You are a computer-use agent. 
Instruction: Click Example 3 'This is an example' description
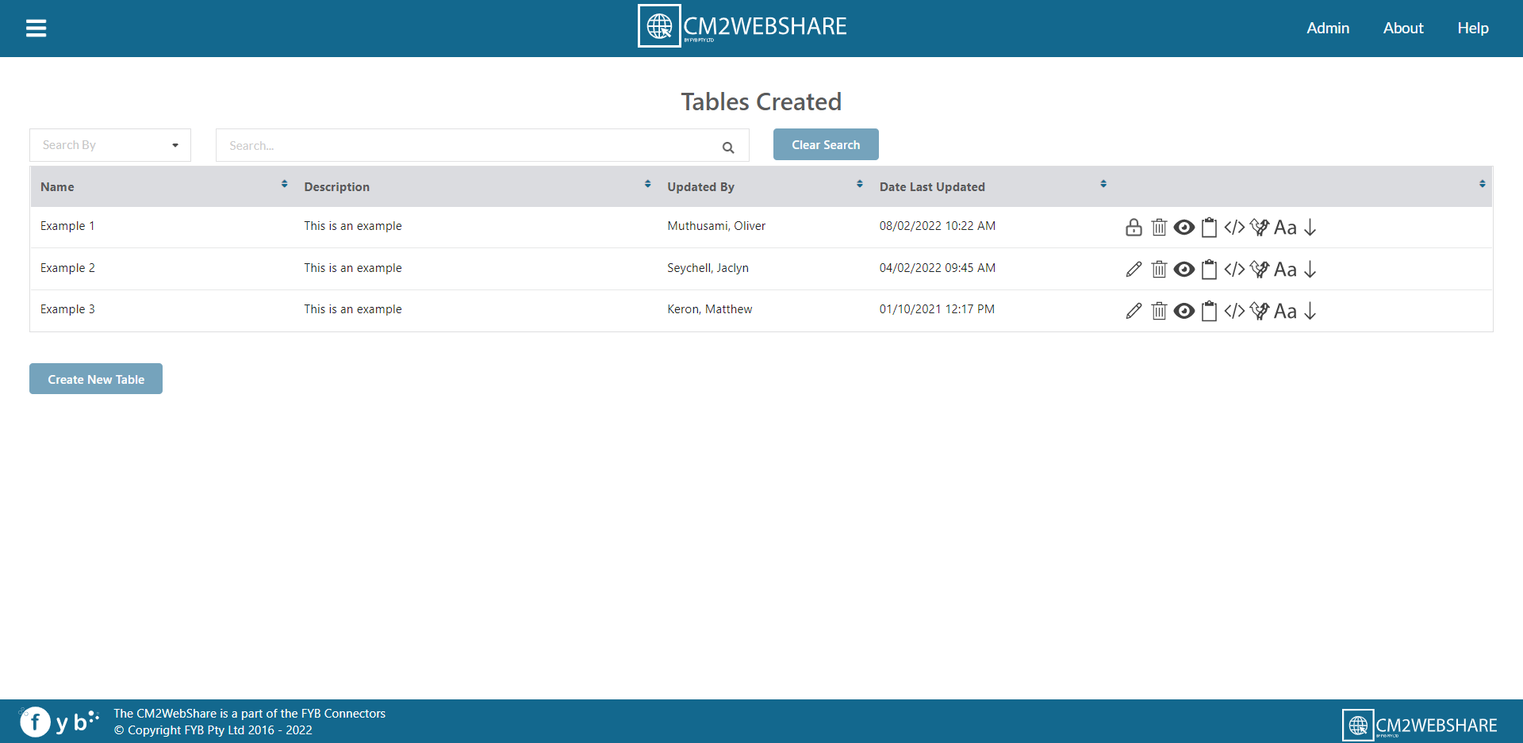pyautogui.click(x=353, y=309)
